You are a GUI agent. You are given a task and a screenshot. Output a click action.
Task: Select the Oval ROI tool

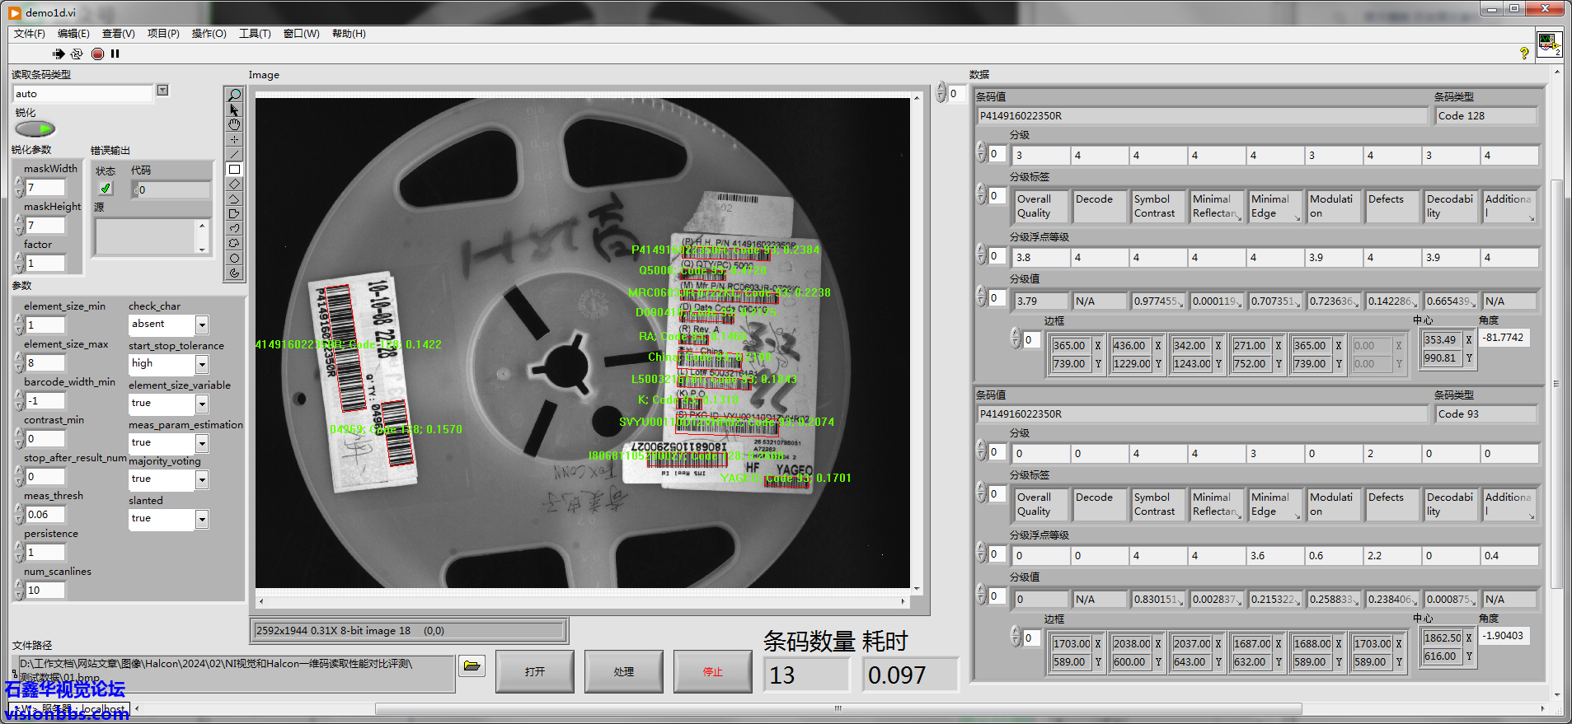click(x=235, y=258)
